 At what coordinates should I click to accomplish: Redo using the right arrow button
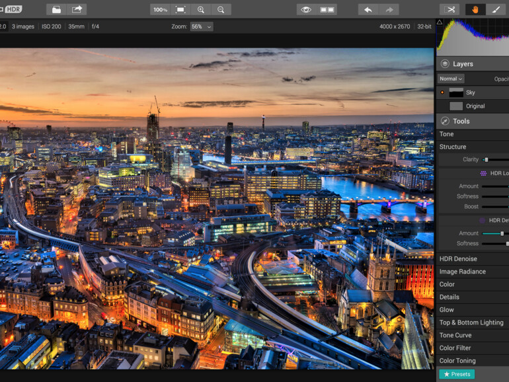pyautogui.click(x=389, y=9)
